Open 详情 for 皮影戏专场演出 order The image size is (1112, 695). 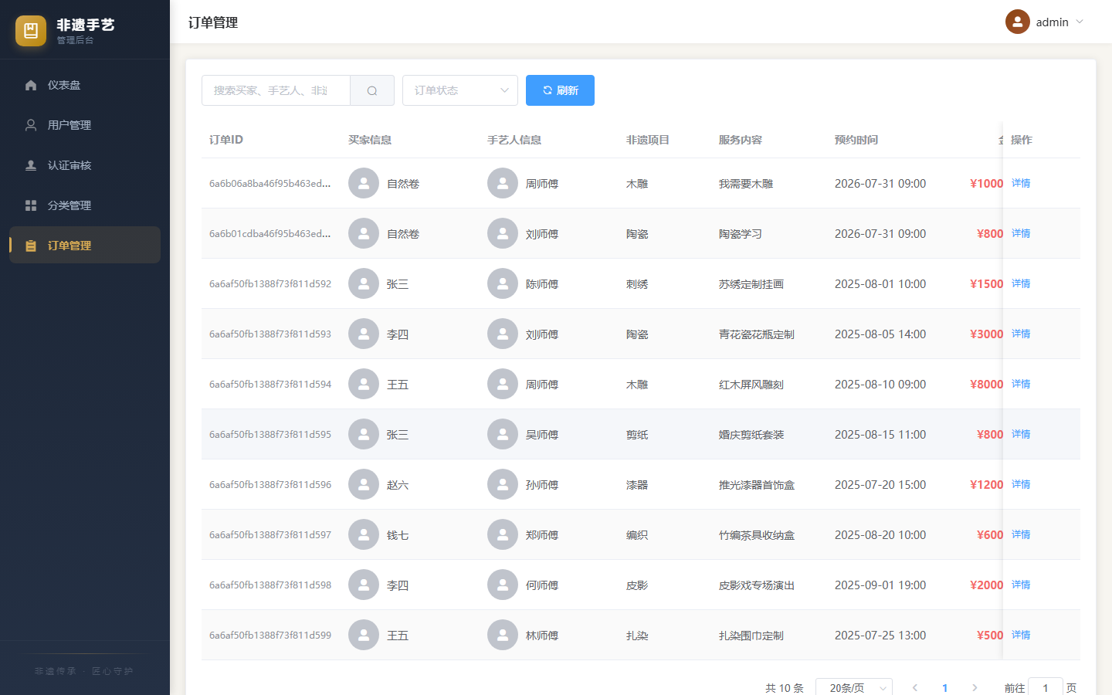point(1021,585)
